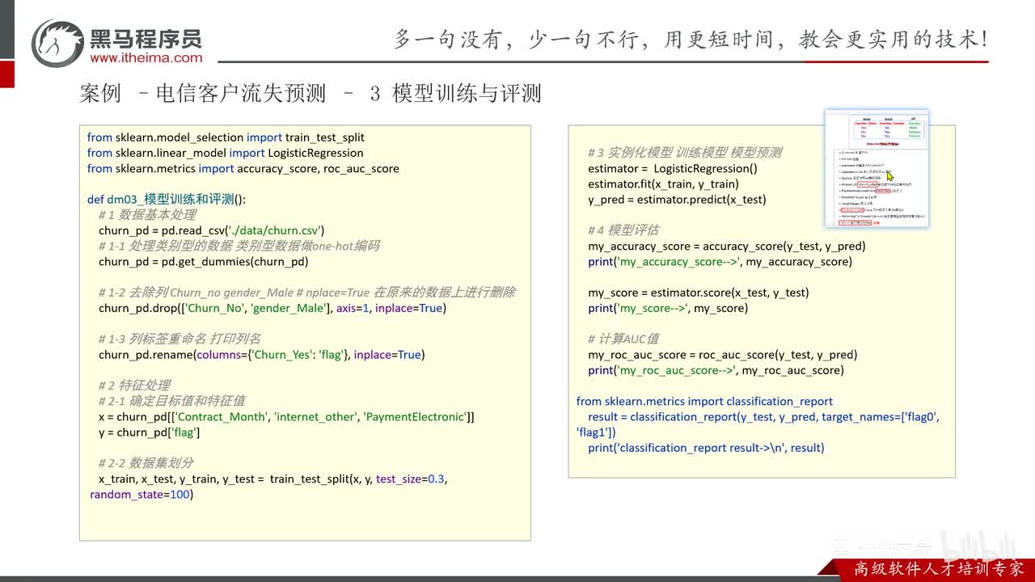
Task: Click the pd.read_csv('./data/churn.csv') line
Action: coord(211,230)
